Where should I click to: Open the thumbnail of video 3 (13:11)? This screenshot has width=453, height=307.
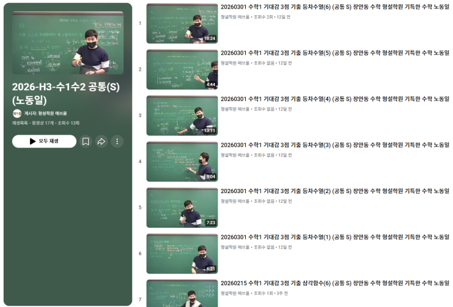click(x=182, y=115)
